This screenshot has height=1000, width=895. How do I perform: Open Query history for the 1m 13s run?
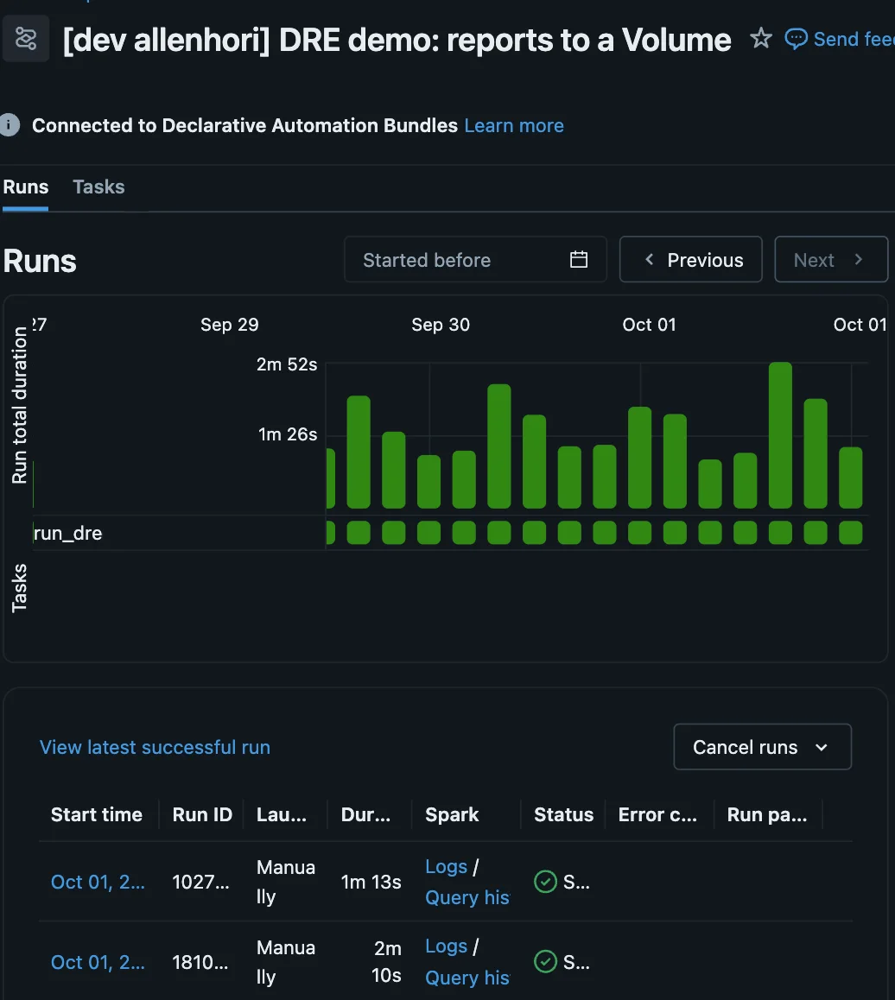click(467, 898)
